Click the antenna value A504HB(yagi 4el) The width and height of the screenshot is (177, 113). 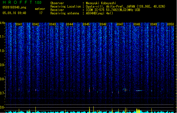[x=99, y=13]
